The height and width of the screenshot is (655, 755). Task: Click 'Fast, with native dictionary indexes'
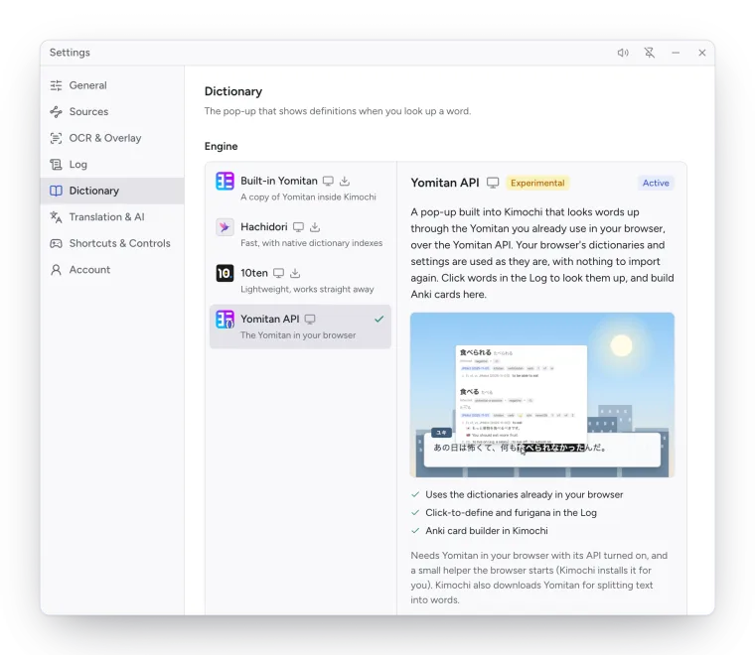coord(312,243)
